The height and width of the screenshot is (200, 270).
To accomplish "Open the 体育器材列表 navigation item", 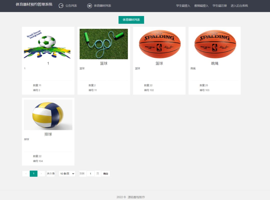I will pyautogui.click(x=102, y=6).
